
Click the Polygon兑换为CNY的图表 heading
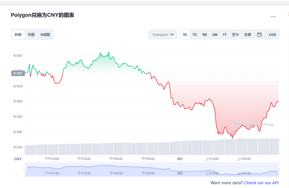(x=42, y=15)
